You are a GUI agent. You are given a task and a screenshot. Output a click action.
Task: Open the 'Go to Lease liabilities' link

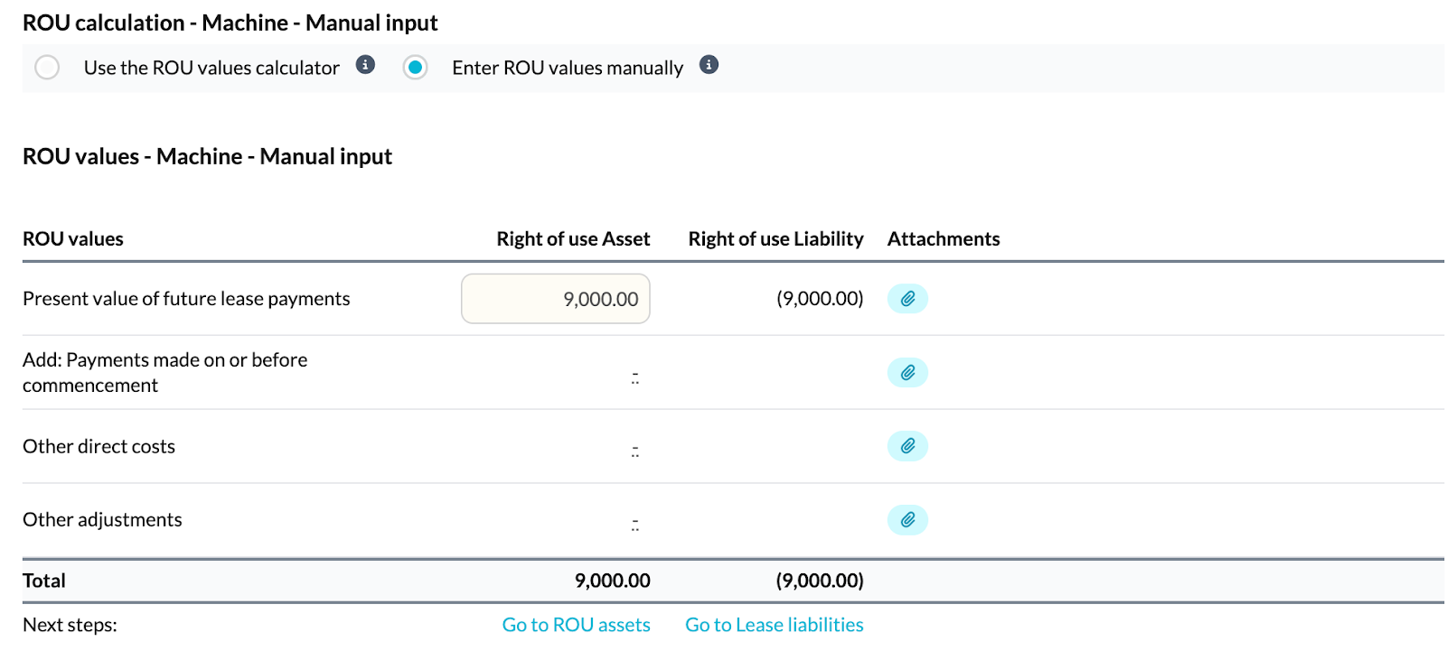774,625
